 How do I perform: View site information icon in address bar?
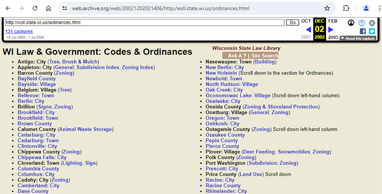64,8
